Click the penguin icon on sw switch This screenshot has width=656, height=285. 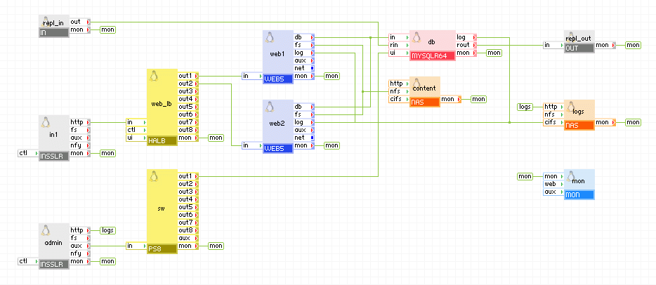tap(154, 175)
